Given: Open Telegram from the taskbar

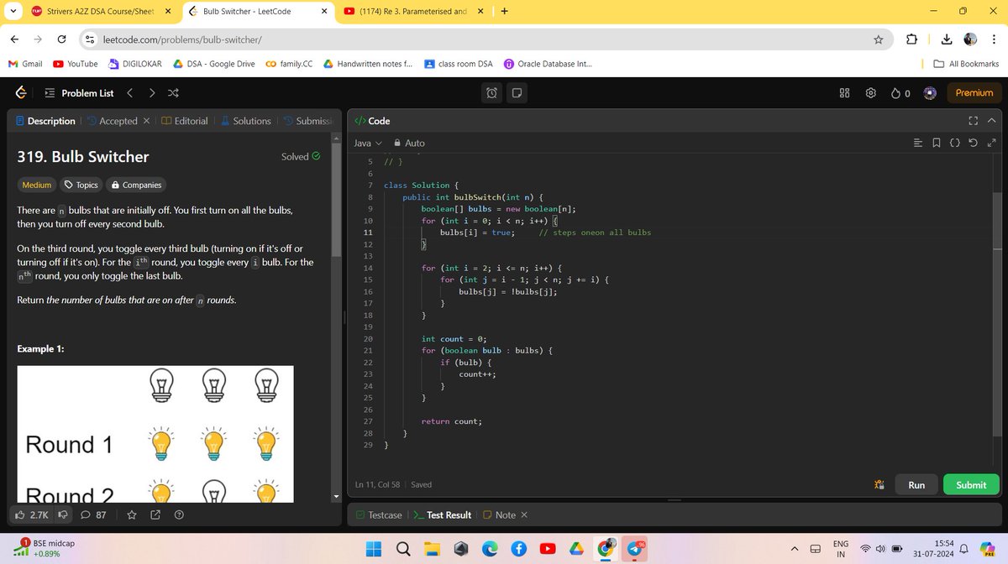Looking at the screenshot, I should click(636, 549).
